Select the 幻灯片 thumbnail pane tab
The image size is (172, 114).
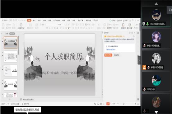[x=12, y=34]
